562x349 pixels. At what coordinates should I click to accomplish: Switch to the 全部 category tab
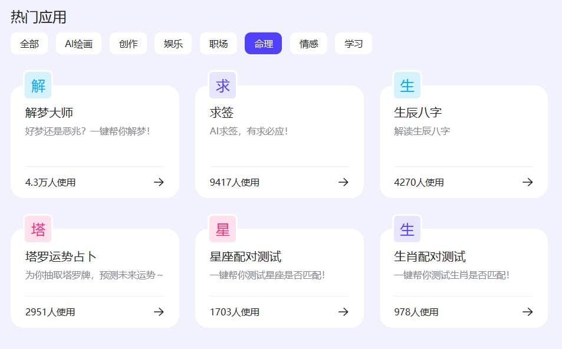tap(28, 43)
